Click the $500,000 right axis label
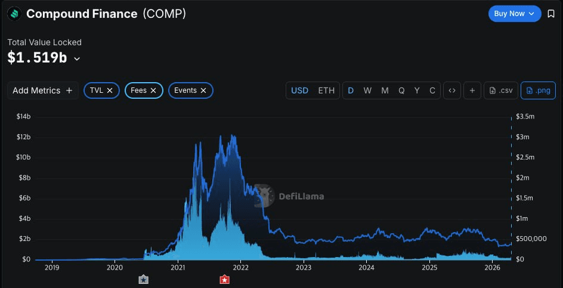This screenshot has width=563, height=288. (531, 239)
